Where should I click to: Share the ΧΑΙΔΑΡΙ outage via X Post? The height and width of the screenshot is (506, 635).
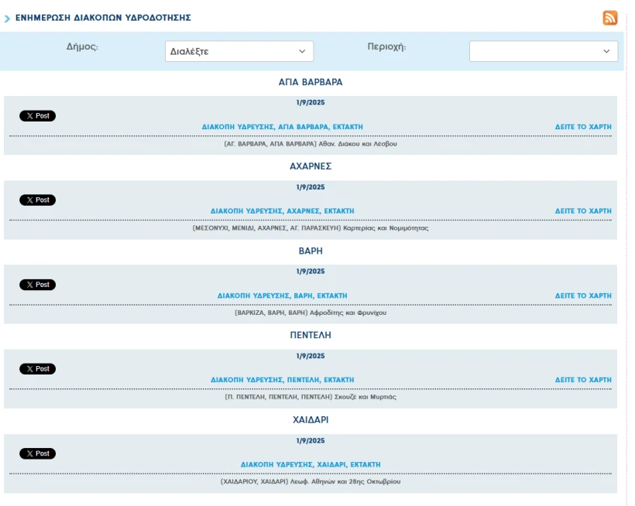(x=38, y=453)
